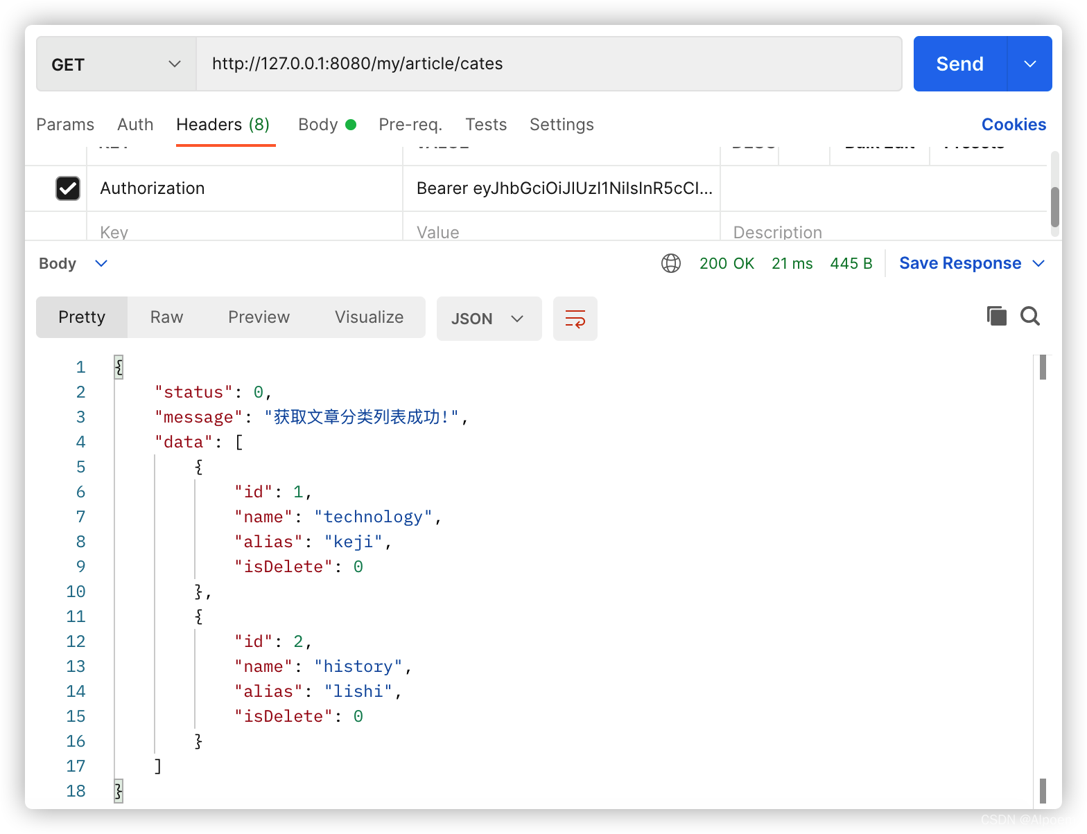
Task: Open the GET method dropdown
Action: point(116,64)
